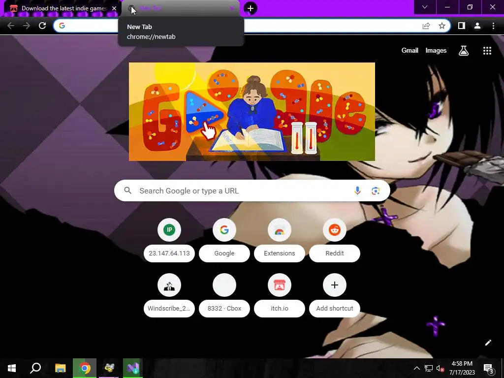Viewport: 504px width, 378px height.
Task: Click the Chrome taskbar icon
Action: [85, 368]
